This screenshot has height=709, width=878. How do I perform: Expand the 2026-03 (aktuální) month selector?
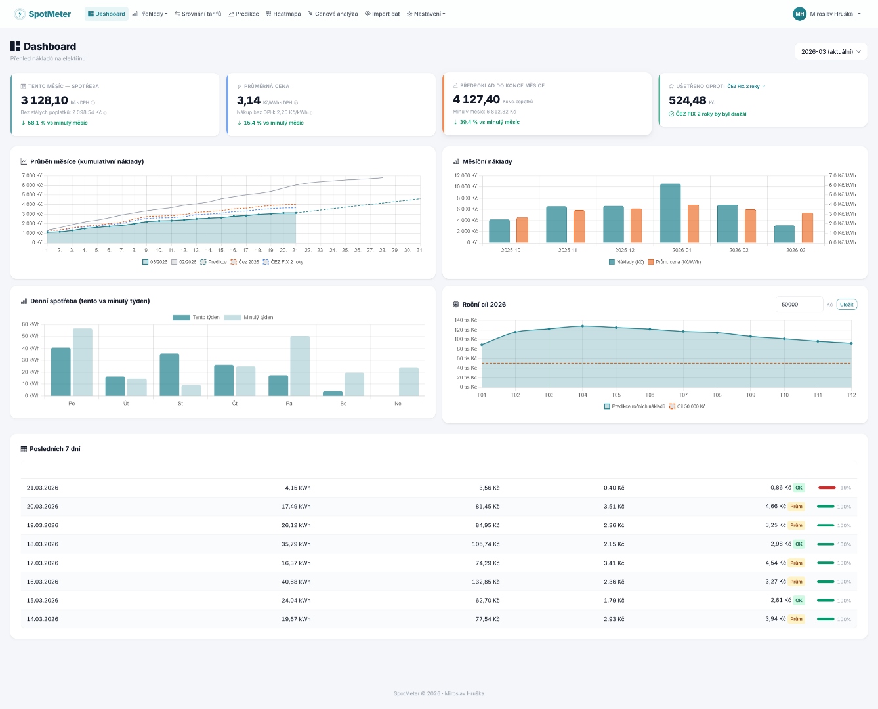point(831,51)
